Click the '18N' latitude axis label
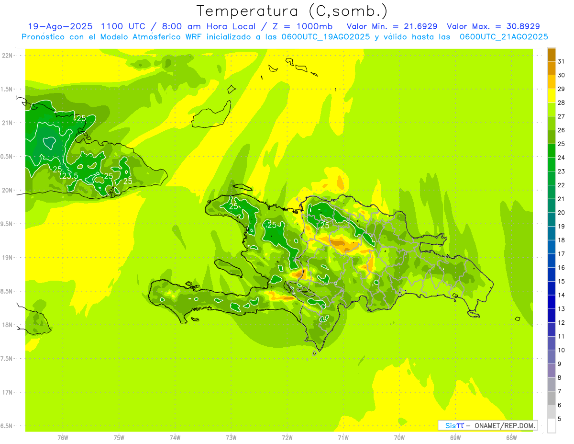 click(7, 325)
